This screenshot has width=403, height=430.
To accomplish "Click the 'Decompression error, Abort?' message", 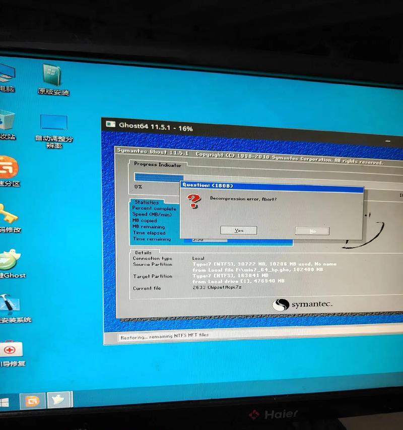I will coord(243,199).
